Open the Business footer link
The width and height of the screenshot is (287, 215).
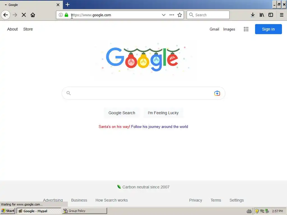(x=79, y=200)
